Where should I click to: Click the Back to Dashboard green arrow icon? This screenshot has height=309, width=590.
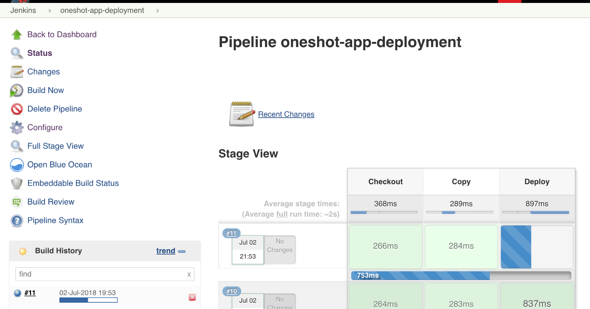point(17,35)
